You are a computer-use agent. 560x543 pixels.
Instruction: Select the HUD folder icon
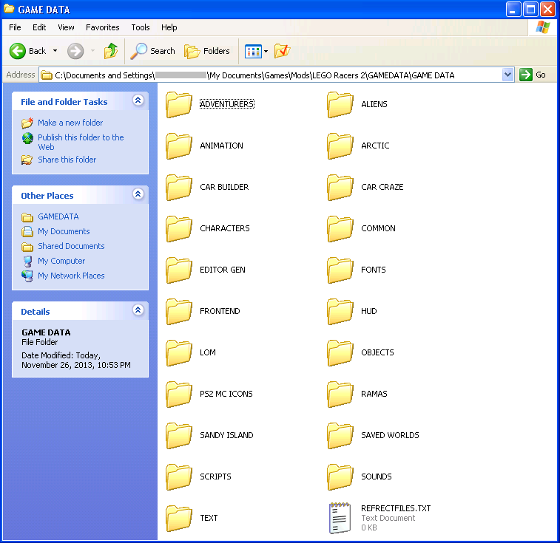[340, 311]
